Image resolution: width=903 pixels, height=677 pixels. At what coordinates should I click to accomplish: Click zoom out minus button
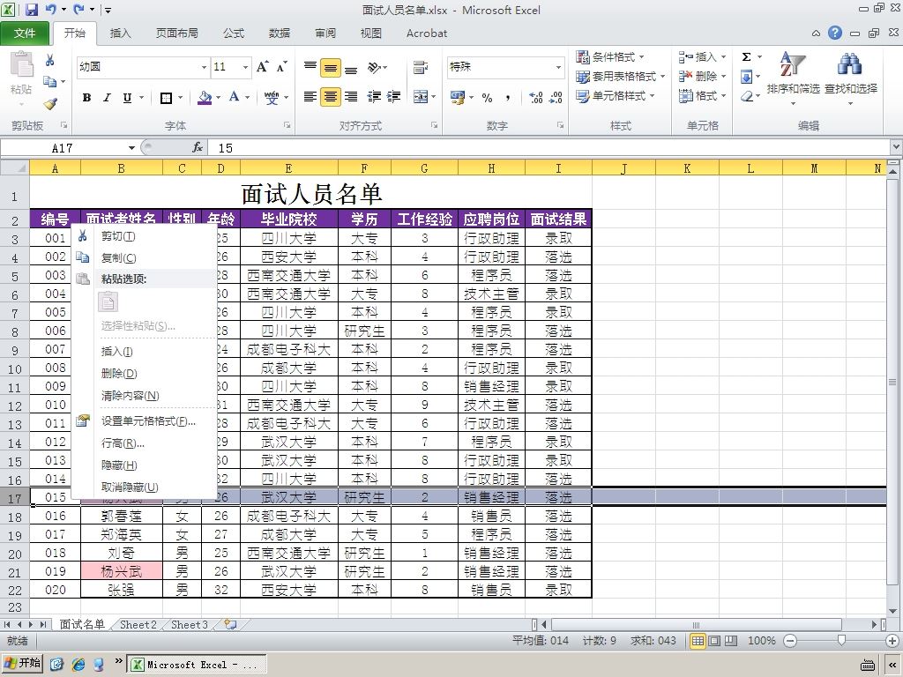click(x=790, y=641)
